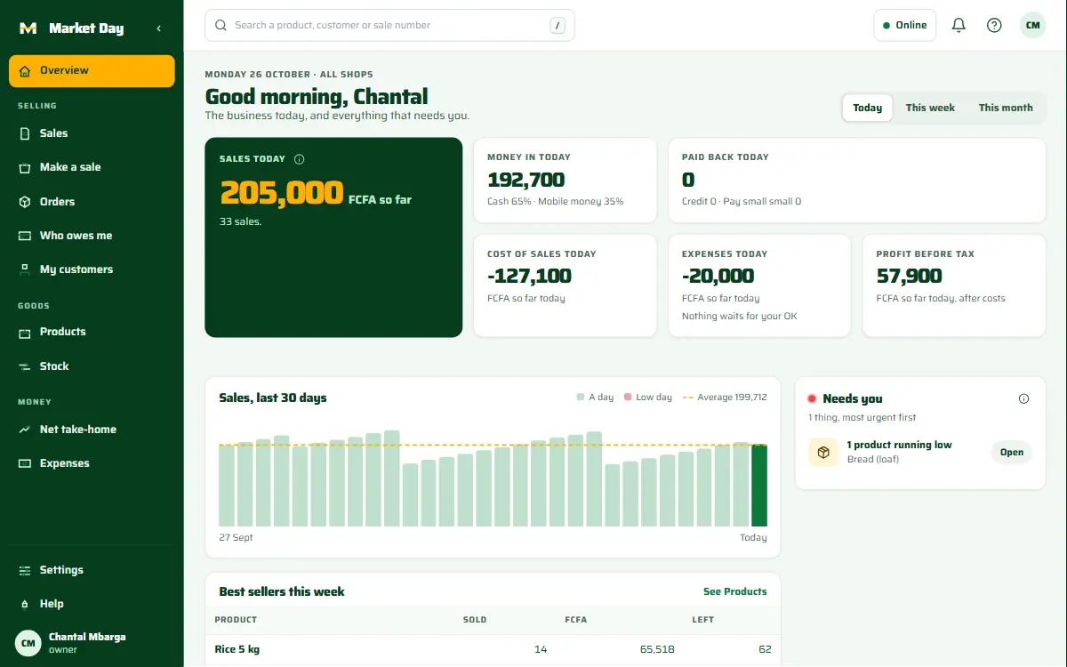Open the Sales page

coord(92,133)
